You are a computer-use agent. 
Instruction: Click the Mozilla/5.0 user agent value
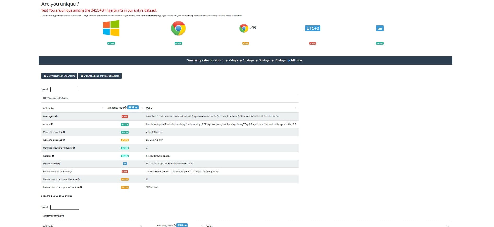(x=212, y=116)
